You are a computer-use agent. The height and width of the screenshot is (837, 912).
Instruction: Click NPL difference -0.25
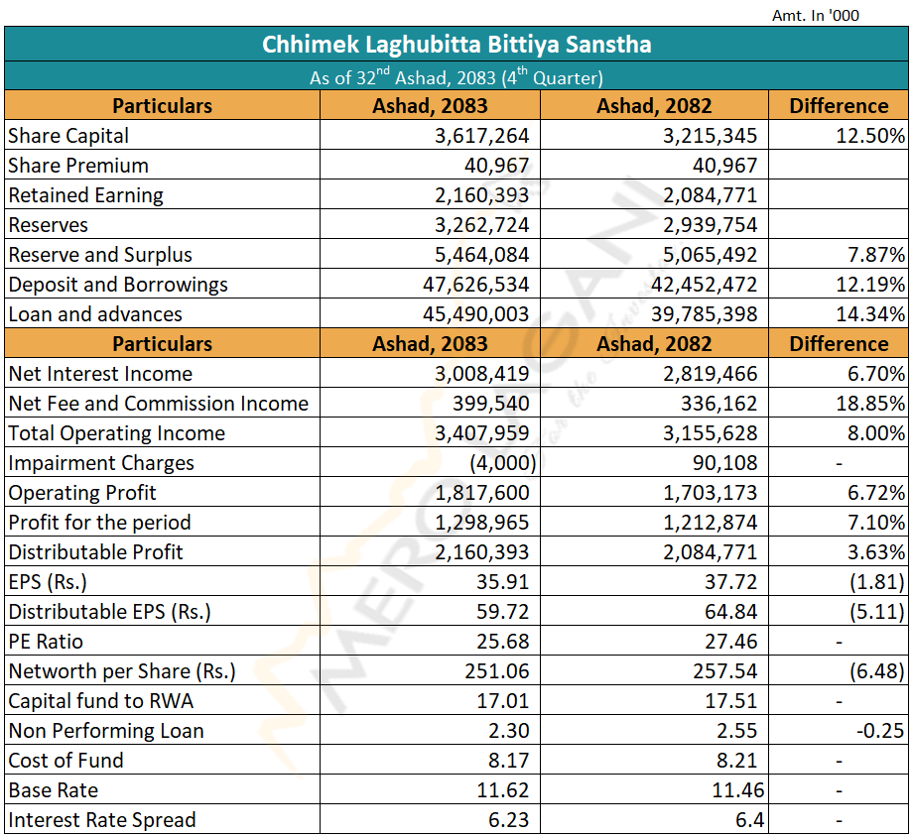[x=880, y=731]
